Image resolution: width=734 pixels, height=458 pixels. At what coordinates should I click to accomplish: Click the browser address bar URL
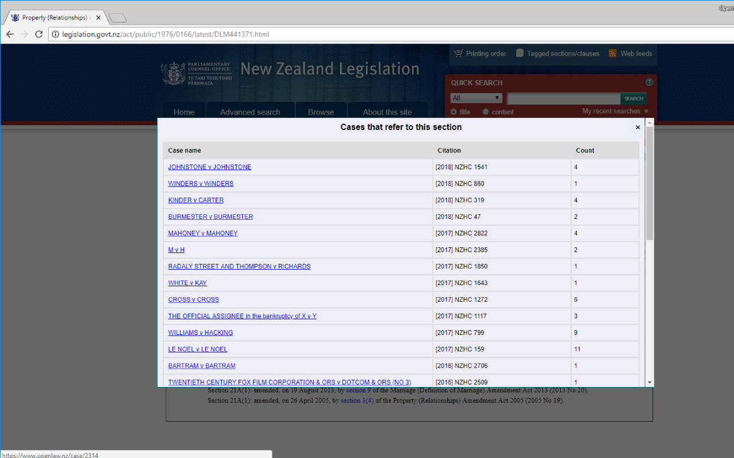[x=166, y=34]
